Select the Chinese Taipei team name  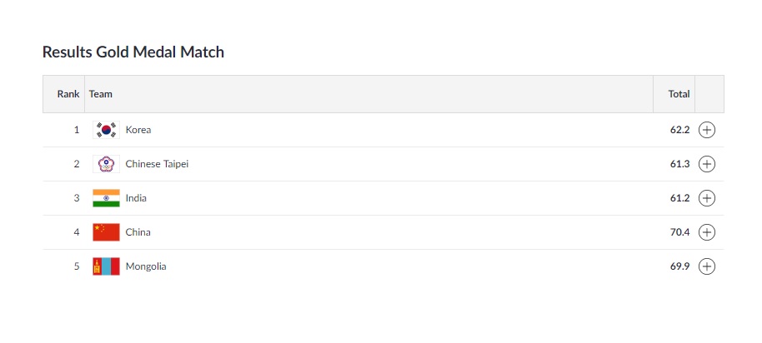[157, 164]
